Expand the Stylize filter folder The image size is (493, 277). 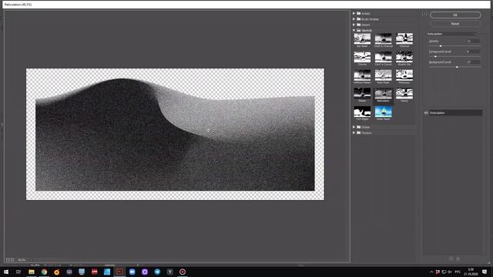[354, 127]
